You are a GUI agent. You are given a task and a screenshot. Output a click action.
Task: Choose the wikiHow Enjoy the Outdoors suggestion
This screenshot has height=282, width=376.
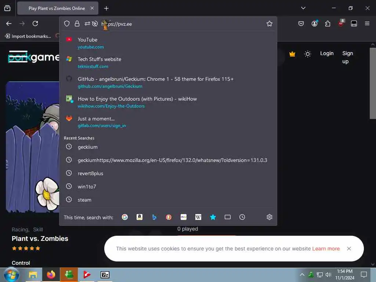[168, 102]
